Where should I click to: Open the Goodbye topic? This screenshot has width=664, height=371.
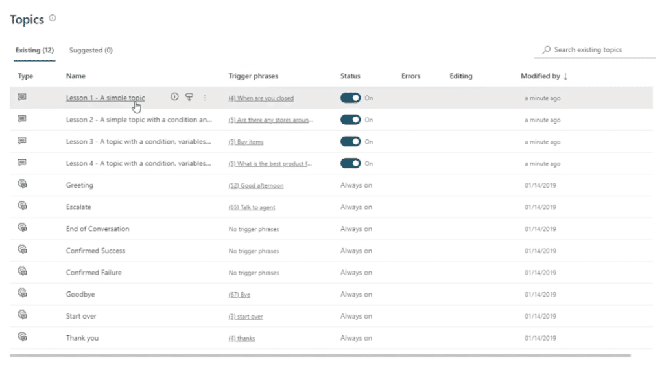pos(80,295)
